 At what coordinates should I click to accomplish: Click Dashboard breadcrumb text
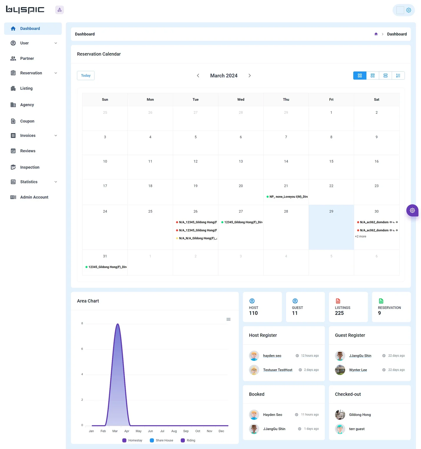point(397,34)
